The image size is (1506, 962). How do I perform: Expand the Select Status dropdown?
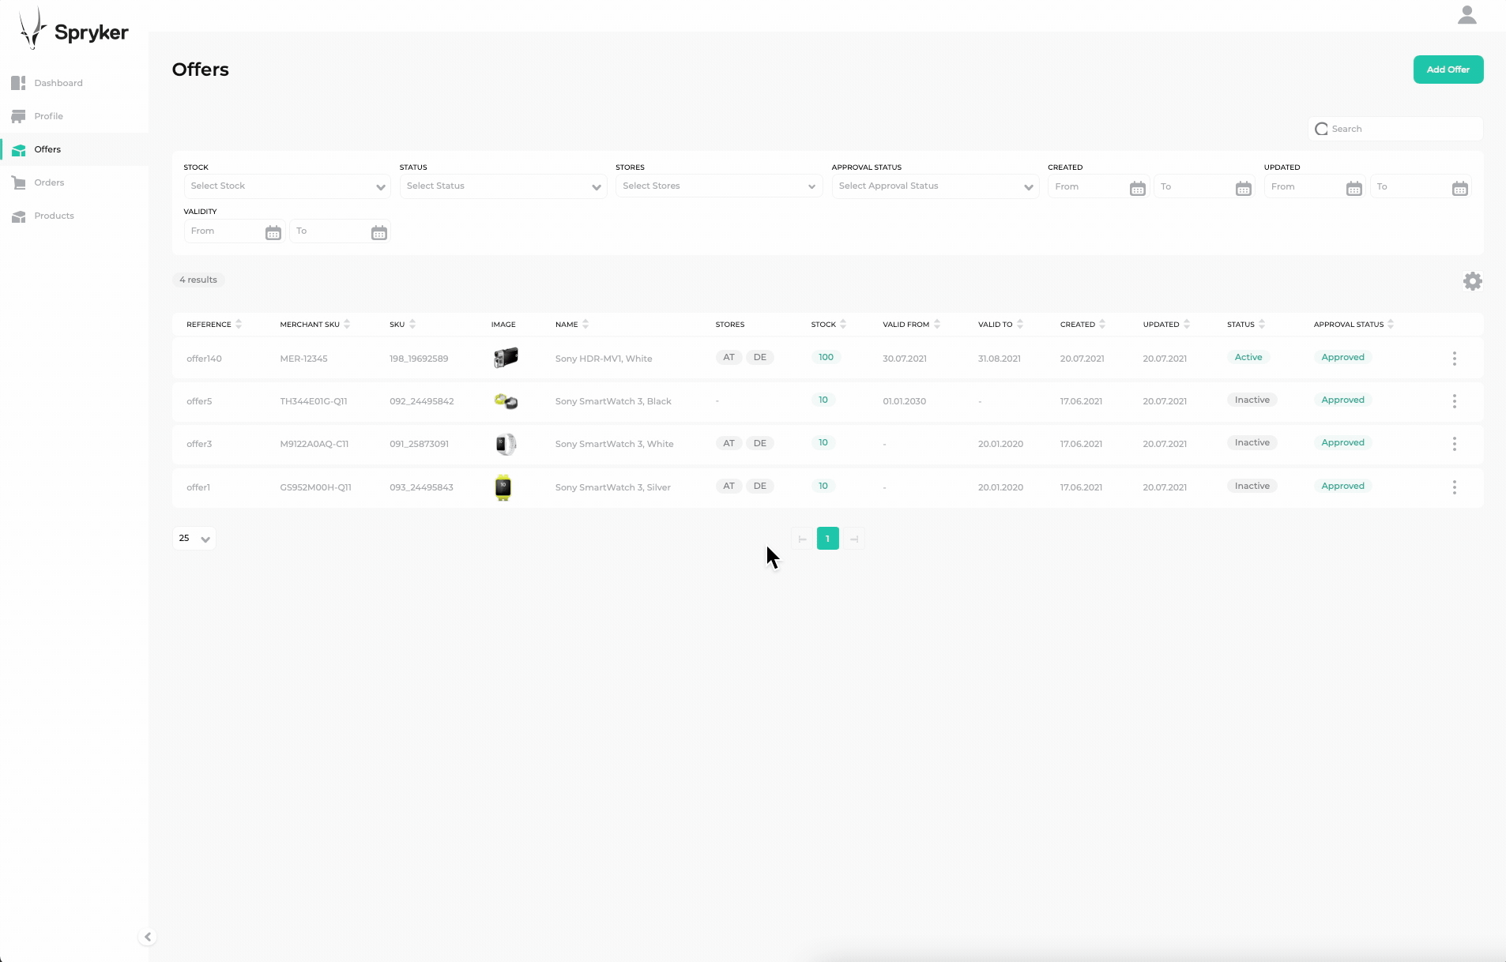[503, 186]
